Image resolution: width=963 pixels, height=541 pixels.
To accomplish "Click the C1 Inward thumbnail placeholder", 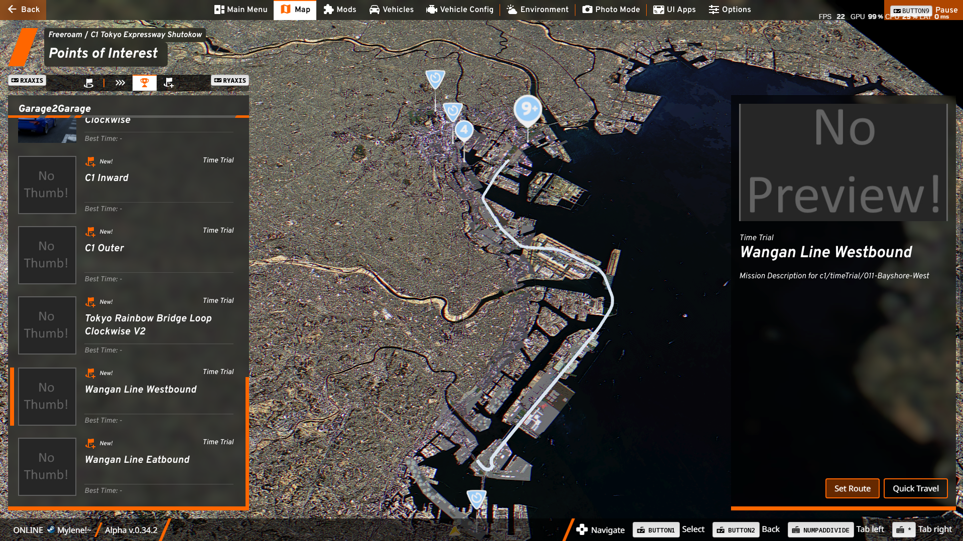I will click(x=47, y=185).
